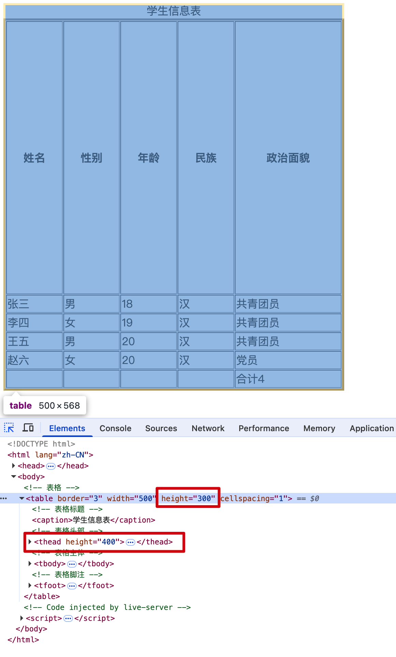Select the 表格标题 comment line
396x657 pixels.
coord(67,509)
